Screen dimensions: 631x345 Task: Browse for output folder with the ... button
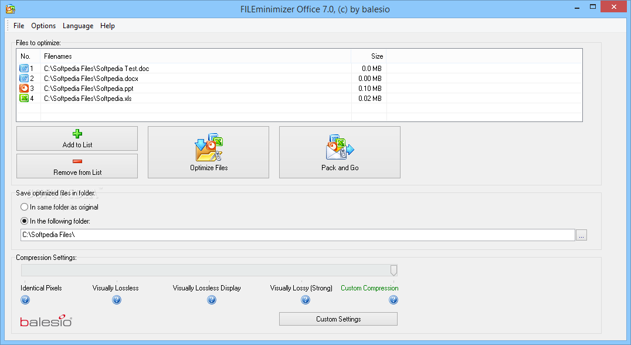581,235
